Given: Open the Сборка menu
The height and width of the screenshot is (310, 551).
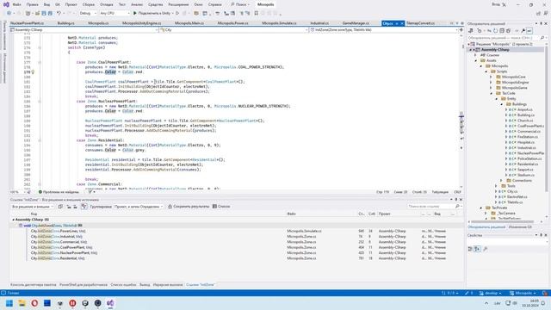Looking at the screenshot, I should click(89, 4).
